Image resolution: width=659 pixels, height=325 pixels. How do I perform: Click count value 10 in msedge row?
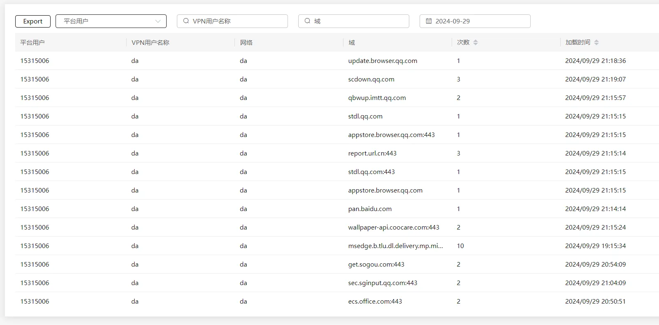(x=460, y=246)
